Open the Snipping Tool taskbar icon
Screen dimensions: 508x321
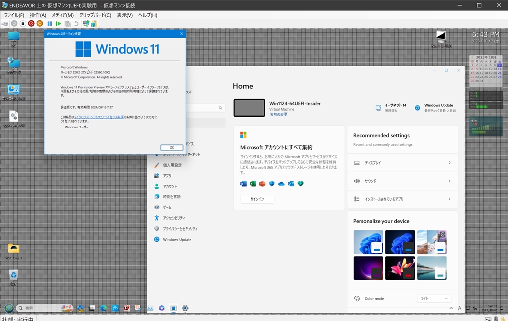click(x=138, y=308)
